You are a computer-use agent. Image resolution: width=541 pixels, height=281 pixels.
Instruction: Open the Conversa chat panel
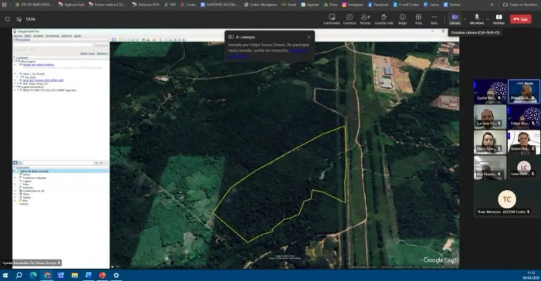[x=349, y=19]
